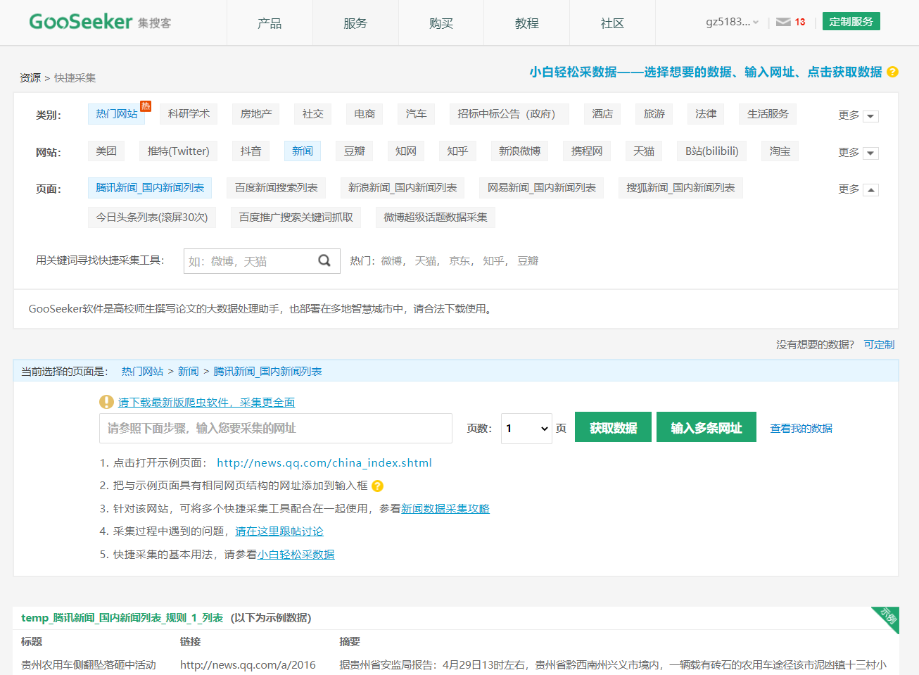
Task: Click the 定制服务 button
Action: [851, 22]
